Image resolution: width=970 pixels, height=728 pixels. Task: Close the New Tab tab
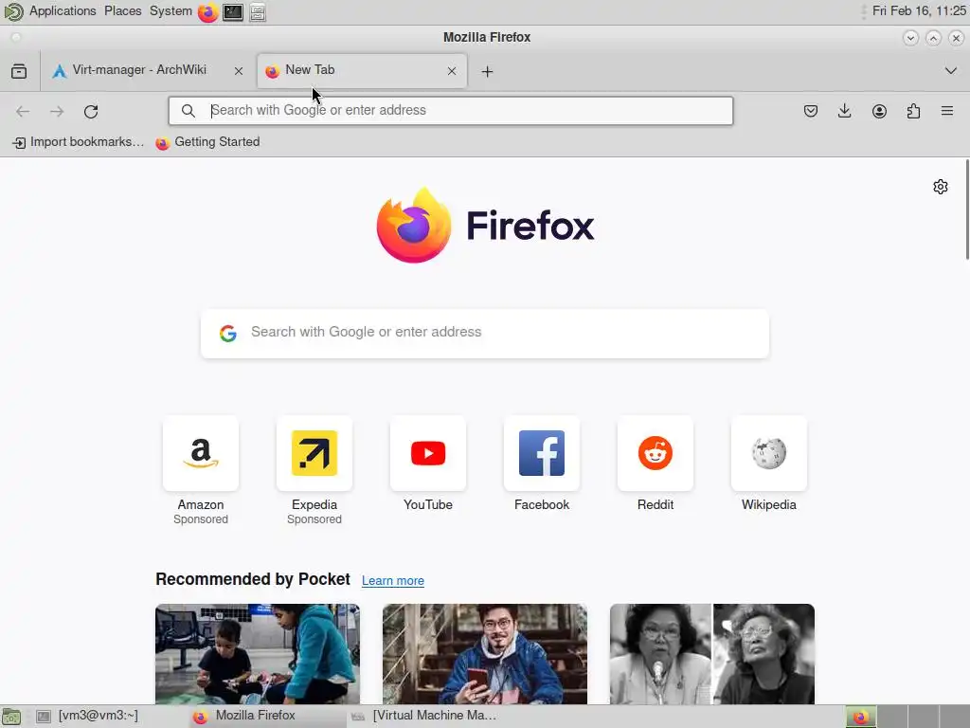pyautogui.click(x=452, y=71)
